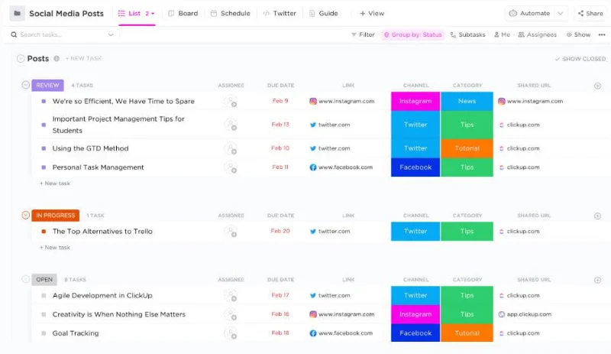
Task: Open the Automate dropdown arrow
Action: tap(561, 13)
